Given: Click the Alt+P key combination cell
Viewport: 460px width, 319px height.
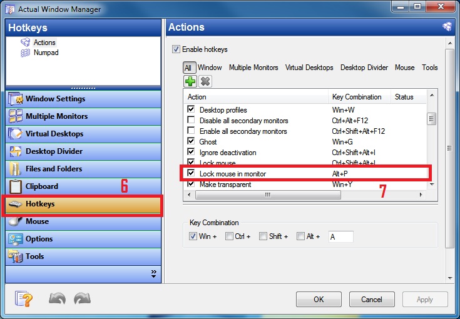Looking at the screenshot, I should [340, 174].
